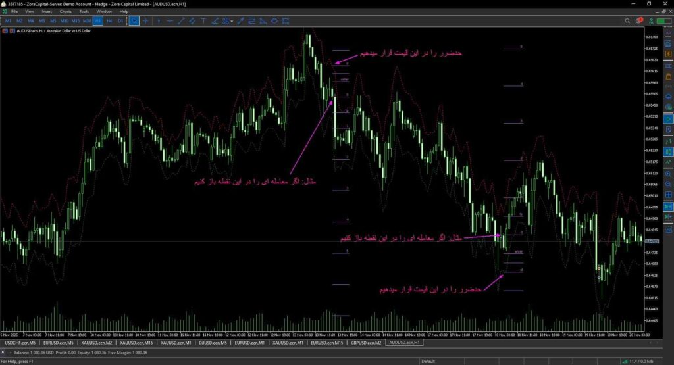Open the EURUSD.ecn,M1 chart tab
The image size is (674, 365).
pyautogui.click(x=249, y=343)
